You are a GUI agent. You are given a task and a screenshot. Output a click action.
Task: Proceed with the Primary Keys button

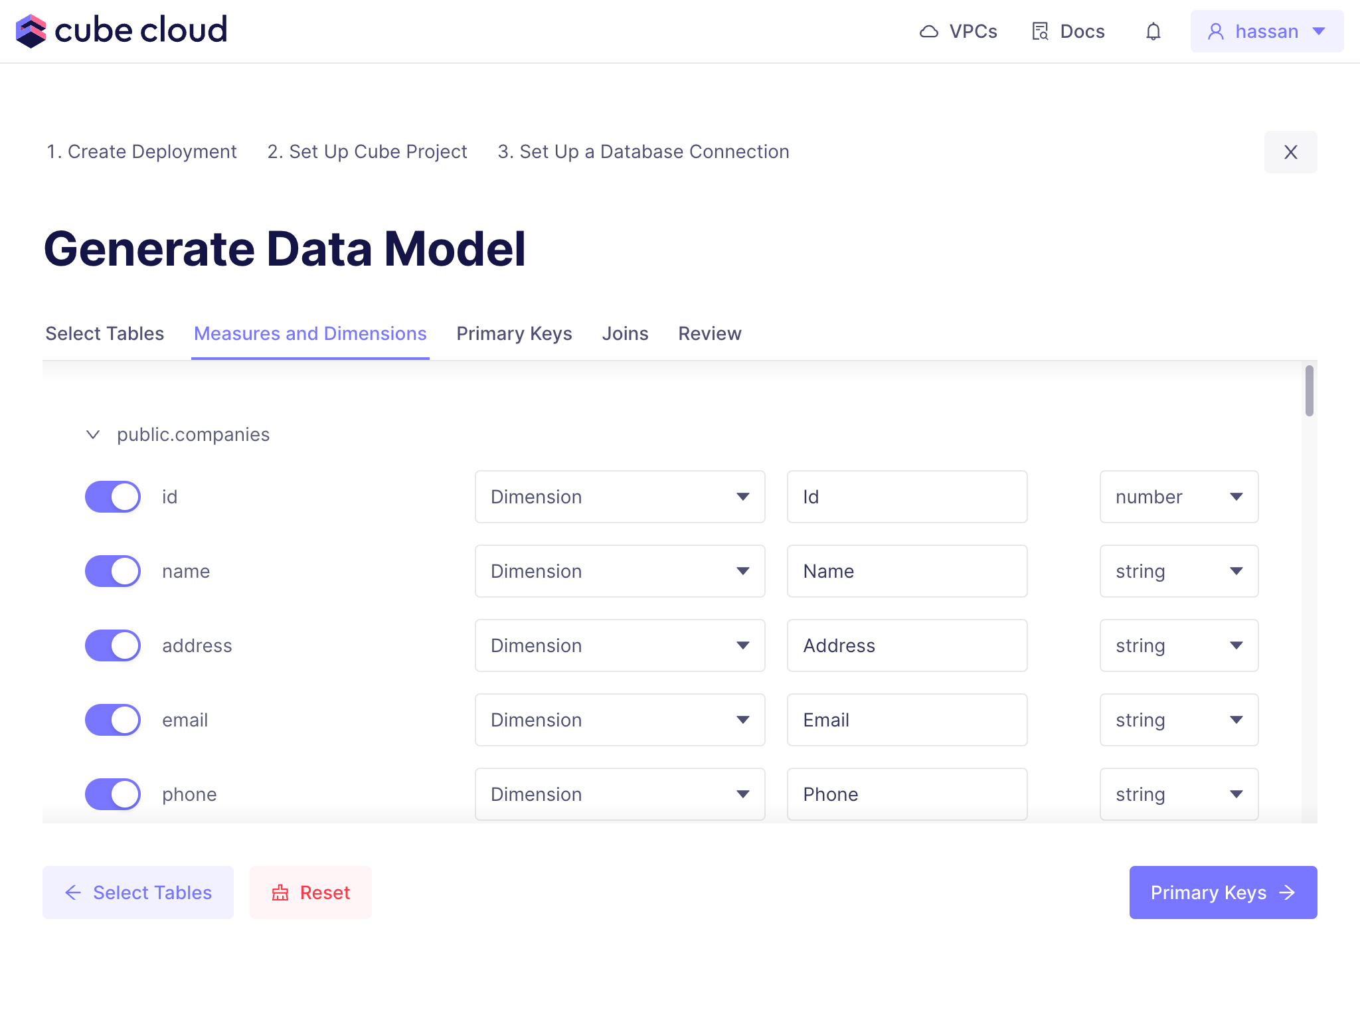pyautogui.click(x=1223, y=892)
